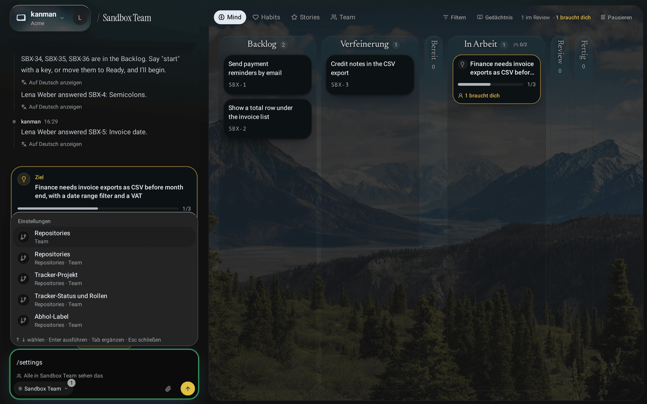Switch to the Mind tab
The height and width of the screenshot is (404, 647).
click(x=230, y=17)
